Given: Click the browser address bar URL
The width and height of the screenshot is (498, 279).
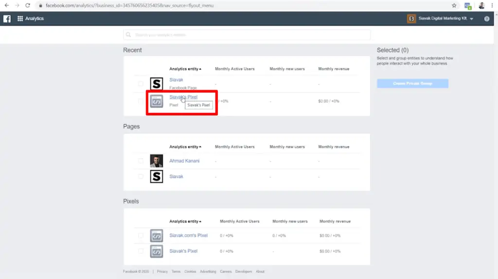Looking at the screenshot, I should click(x=129, y=5).
